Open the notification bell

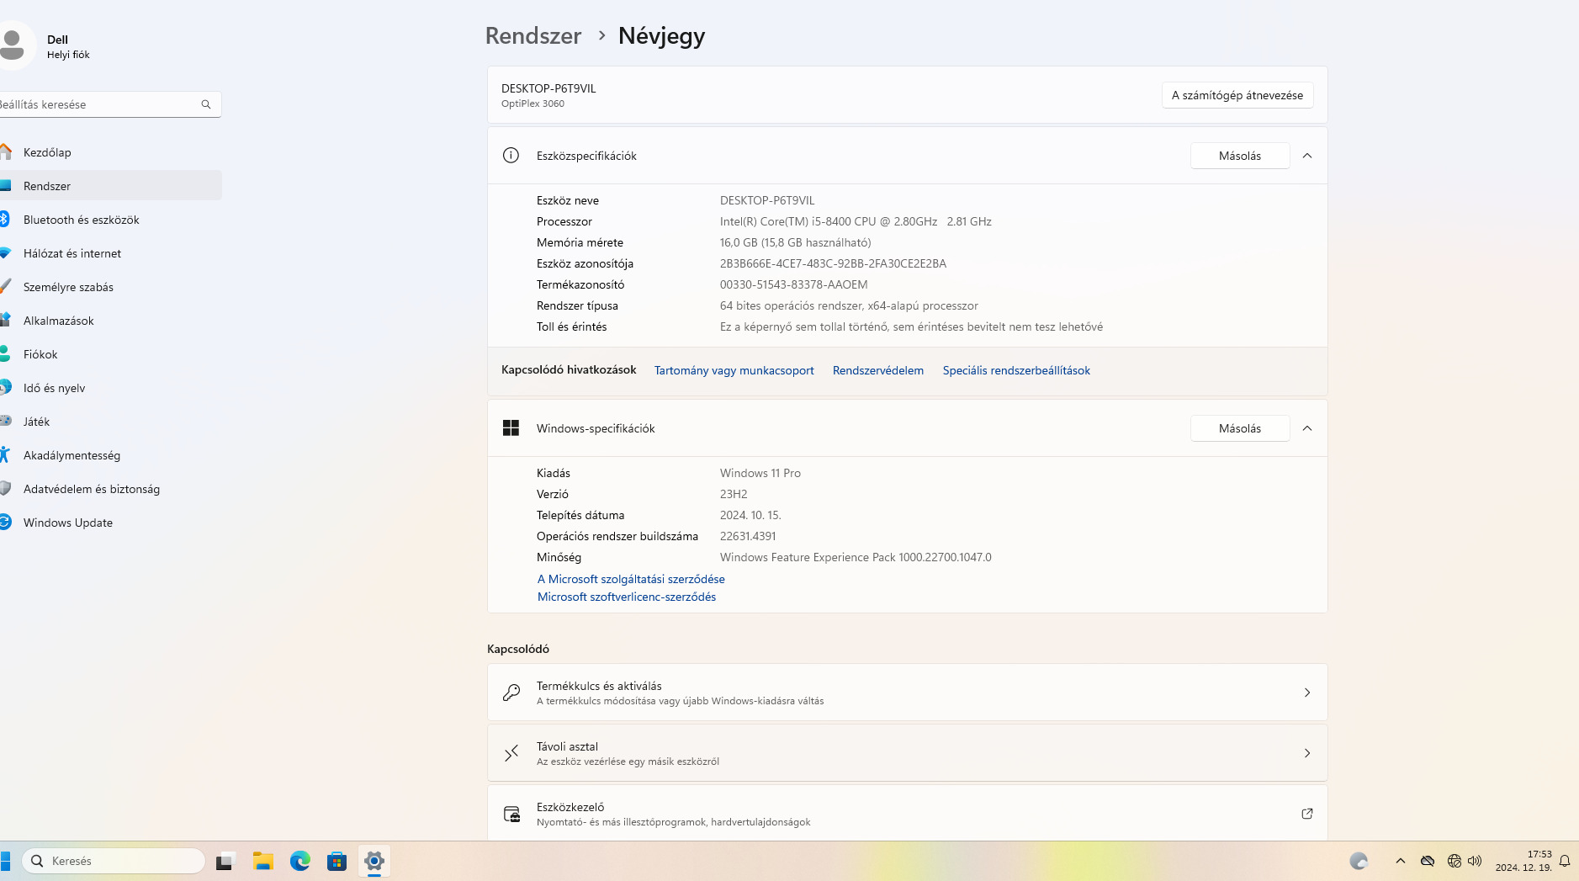click(1565, 861)
